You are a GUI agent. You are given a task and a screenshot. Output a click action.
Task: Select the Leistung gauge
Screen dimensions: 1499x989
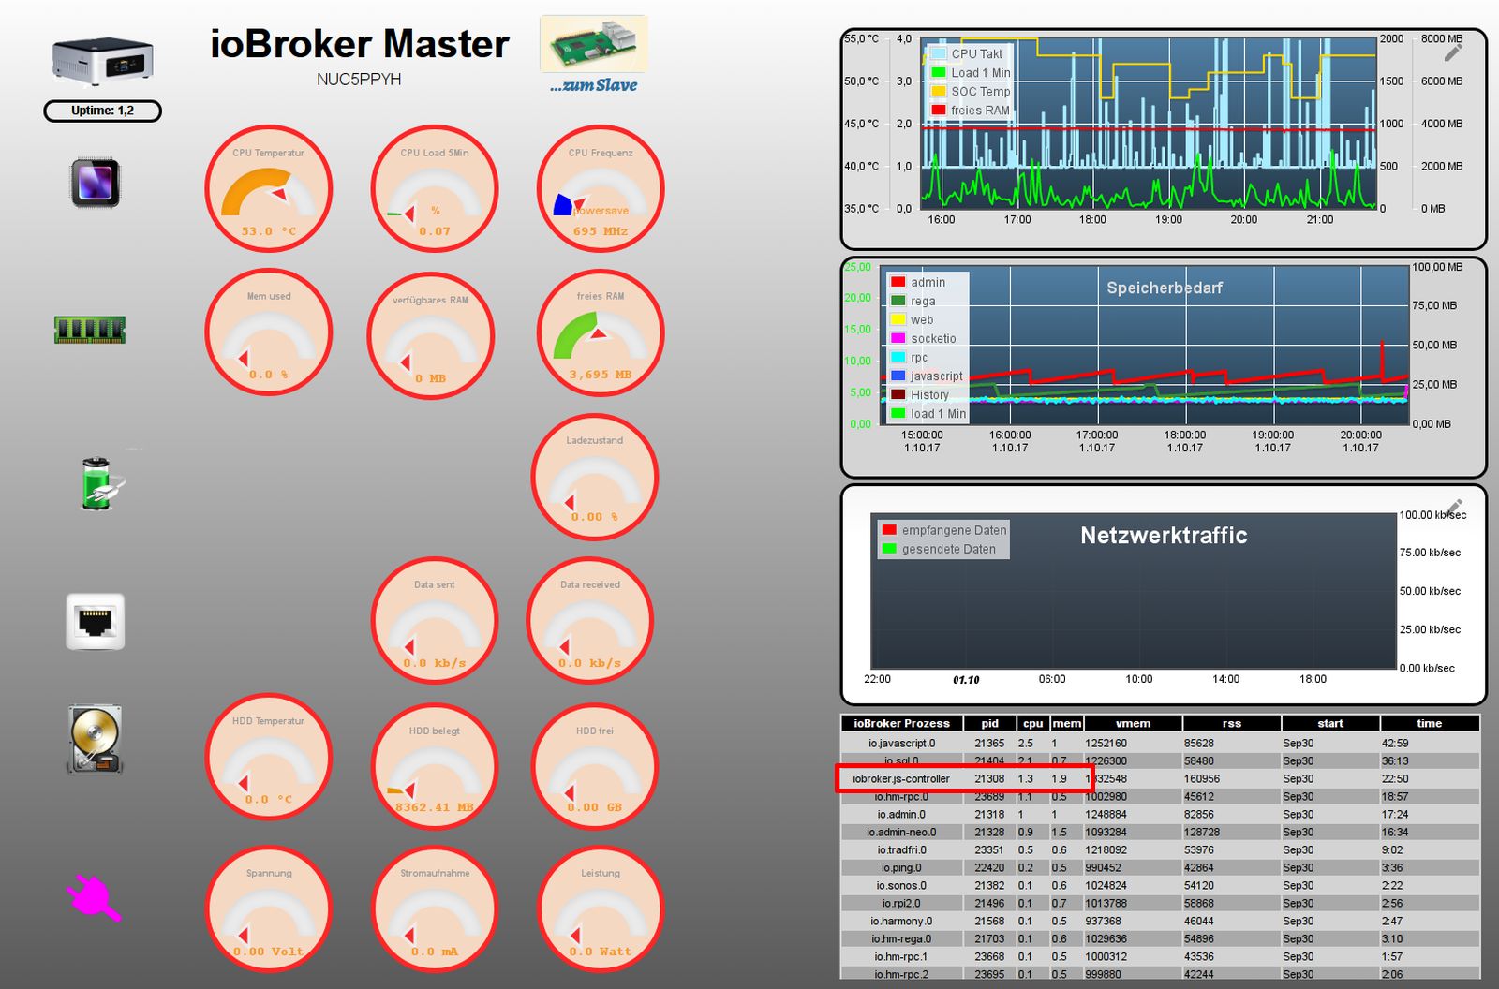coord(601,909)
